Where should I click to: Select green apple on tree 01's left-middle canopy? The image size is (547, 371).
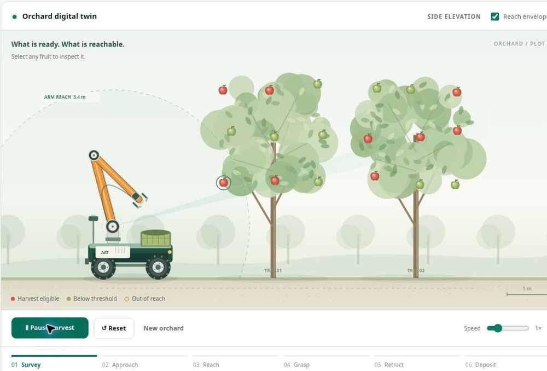pyautogui.click(x=231, y=131)
